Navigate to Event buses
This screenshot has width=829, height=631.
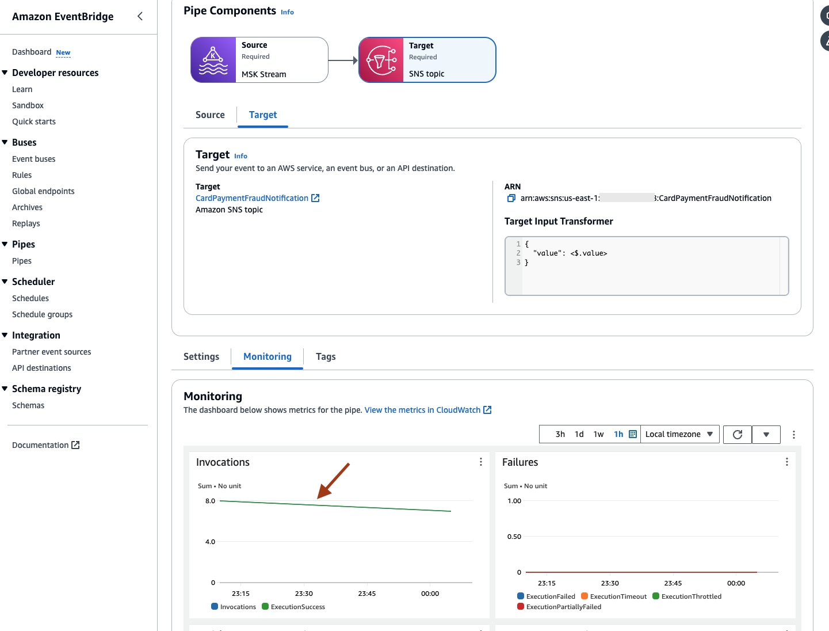34,159
